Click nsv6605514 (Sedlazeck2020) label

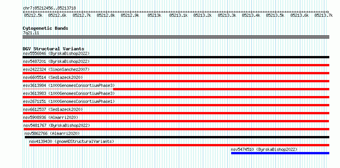coord(53,77)
